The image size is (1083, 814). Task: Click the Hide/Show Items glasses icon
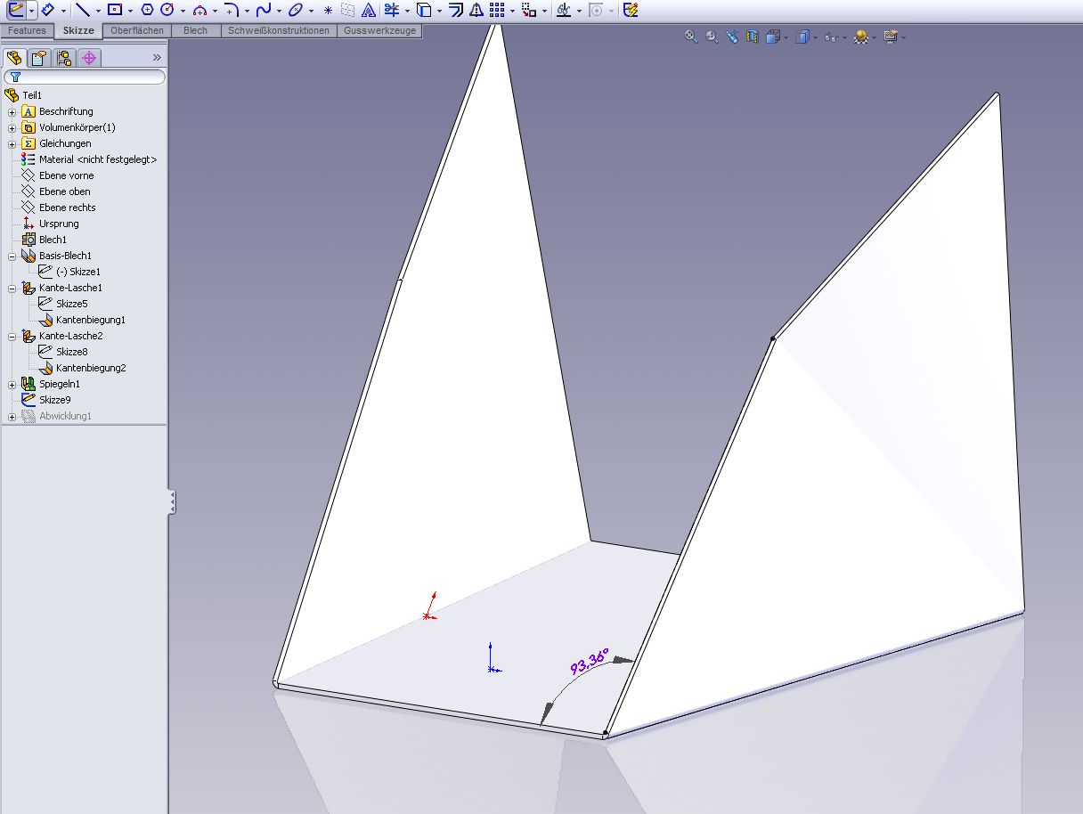point(831,37)
